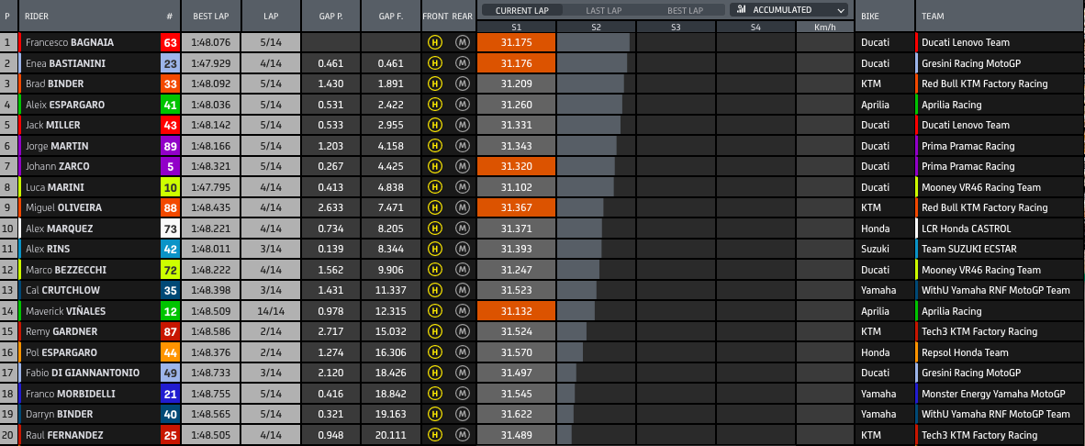The height and width of the screenshot is (446, 1085).
Task: Select rider Luca MARINI
Action: pyautogui.click(x=55, y=186)
